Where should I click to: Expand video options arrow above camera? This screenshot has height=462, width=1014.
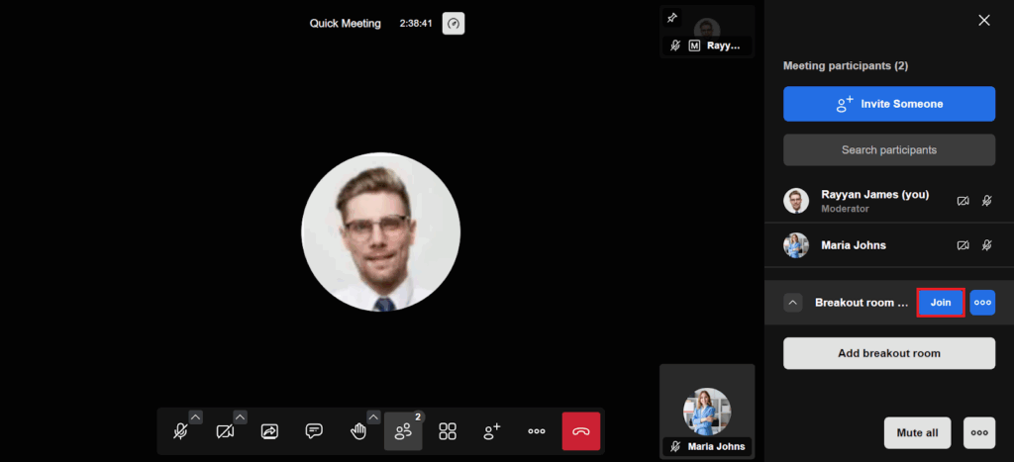coord(240,416)
